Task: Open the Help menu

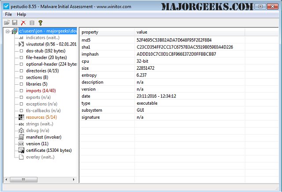Action: [21, 15]
